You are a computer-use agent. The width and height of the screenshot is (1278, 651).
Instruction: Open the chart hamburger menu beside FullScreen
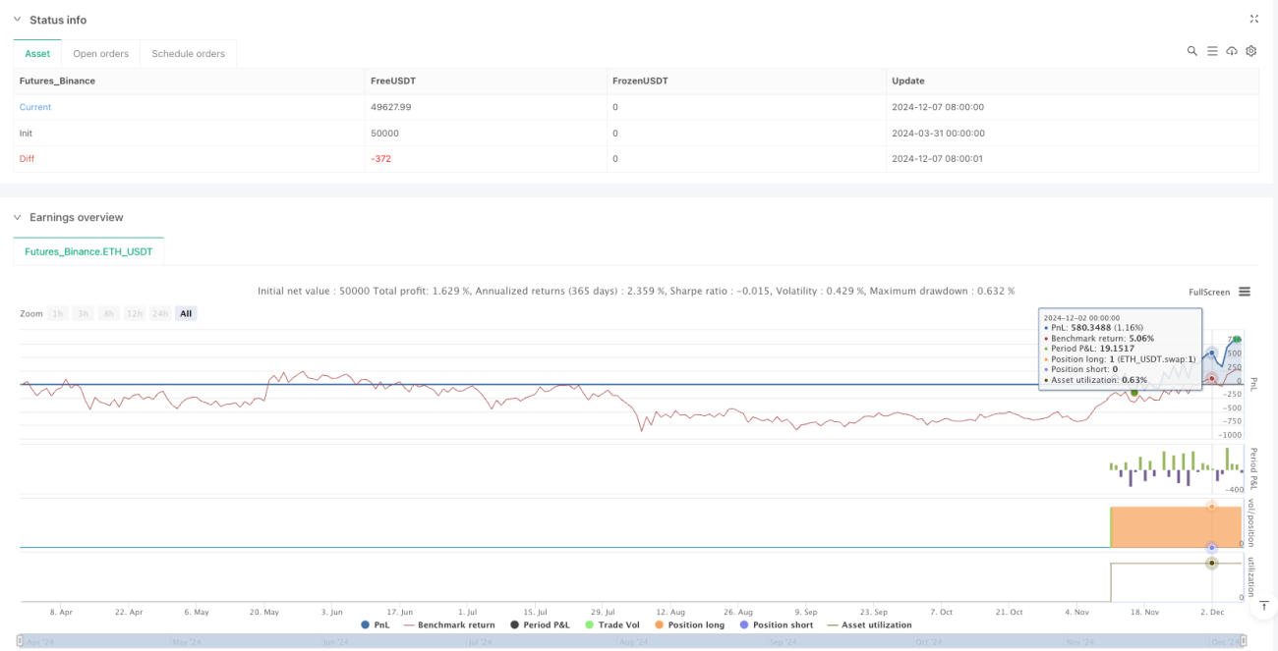point(1245,292)
